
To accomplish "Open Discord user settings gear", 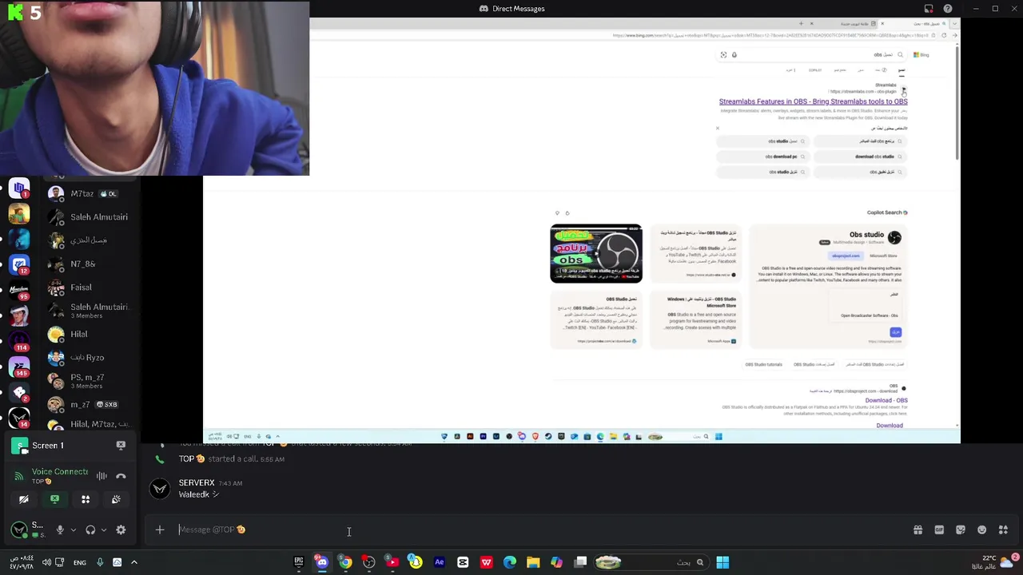I will (x=121, y=529).
